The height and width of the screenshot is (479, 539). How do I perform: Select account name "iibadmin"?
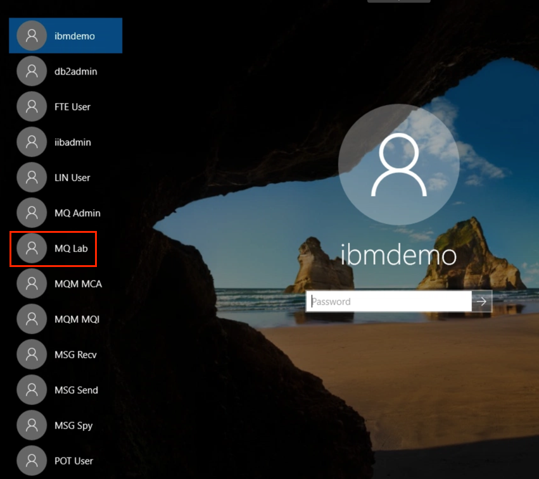[x=73, y=142]
